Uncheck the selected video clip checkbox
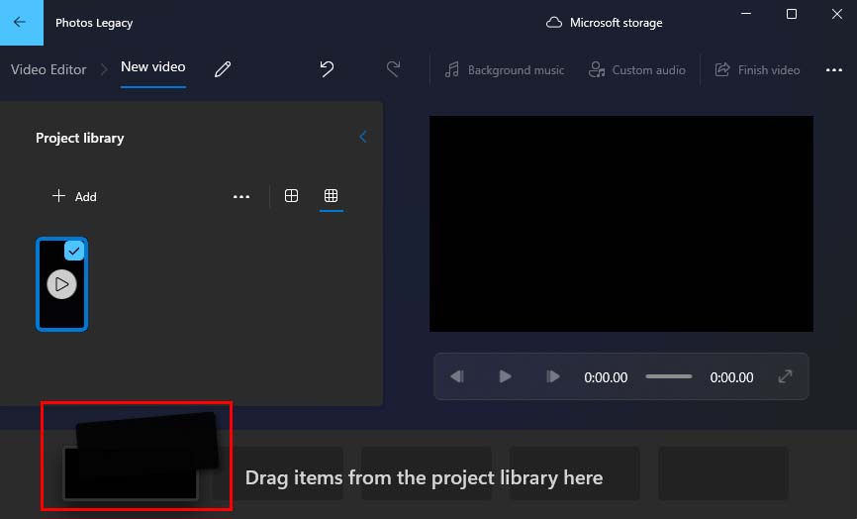The height and width of the screenshot is (519, 857). click(x=74, y=251)
